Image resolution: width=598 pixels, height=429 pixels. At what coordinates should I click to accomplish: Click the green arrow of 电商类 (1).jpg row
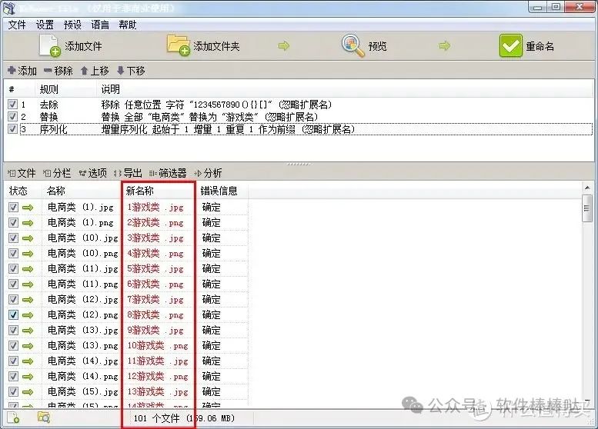point(28,208)
